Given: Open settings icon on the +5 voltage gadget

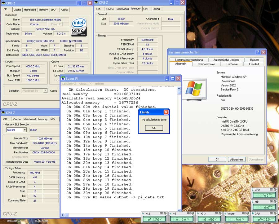Looking at the screenshot, I should (x=189, y=213).
